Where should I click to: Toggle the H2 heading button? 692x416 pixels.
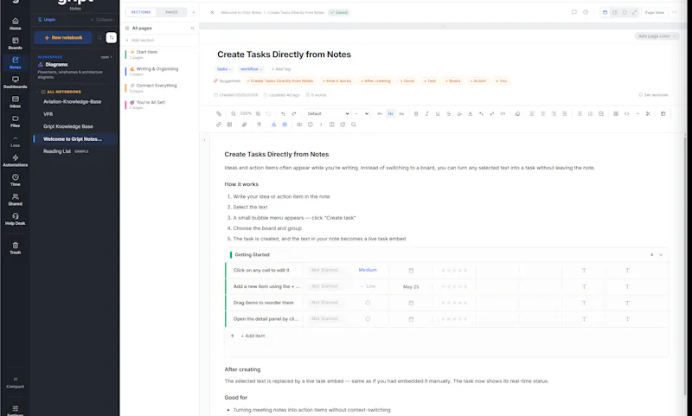tap(390, 114)
